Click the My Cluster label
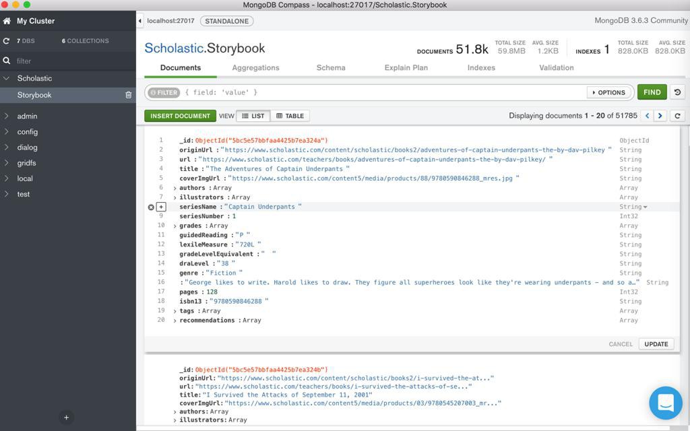The width and height of the screenshot is (690, 431). [x=36, y=21]
